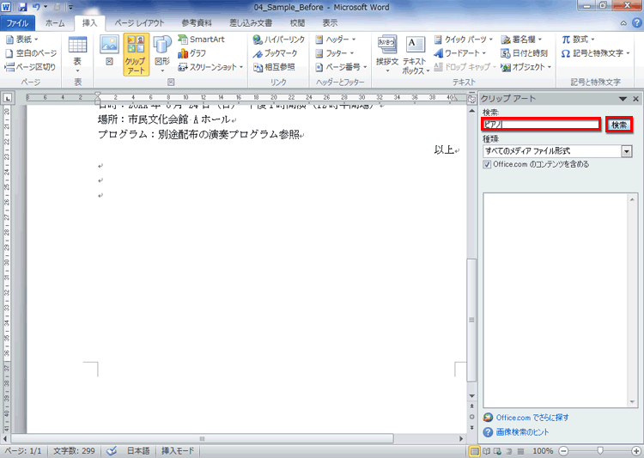
Task: Open the 表 table insert menu
Action: (77, 54)
